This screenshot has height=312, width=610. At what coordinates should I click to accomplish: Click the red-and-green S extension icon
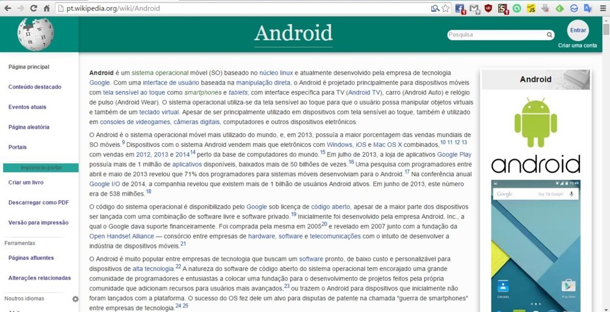click(503, 8)
